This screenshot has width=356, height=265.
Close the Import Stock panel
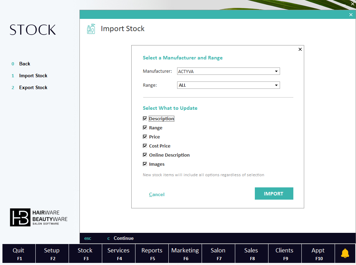[x=351, y=15]
